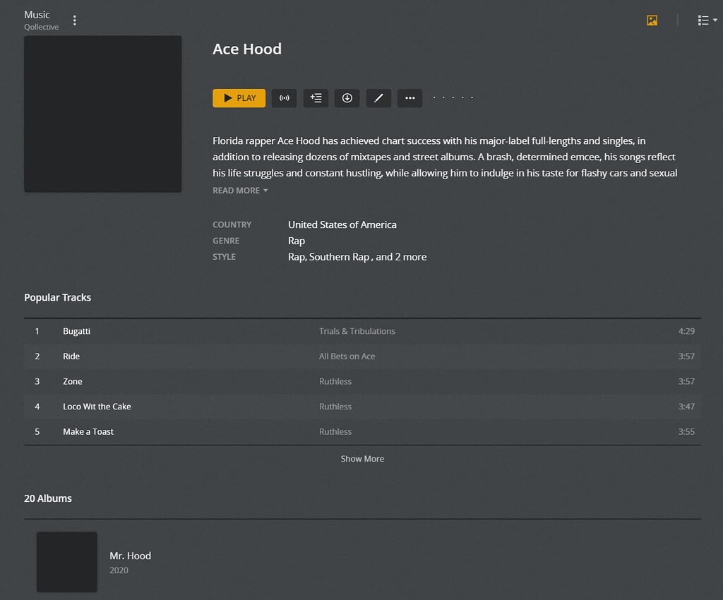Download Ace Hood's music
This screenshot has width=723, height=600.
point(347,97)
